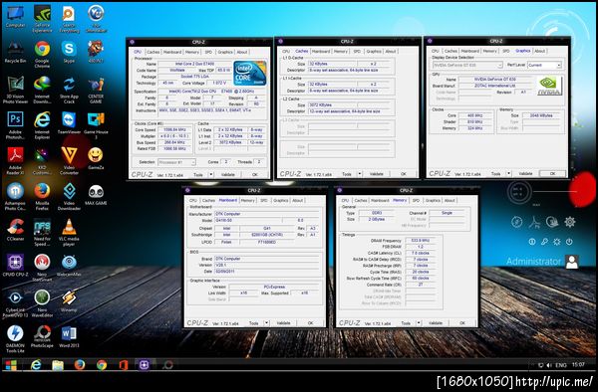Click the BIOS Date value field
598x392 pixels.
[x=266, y=272]
